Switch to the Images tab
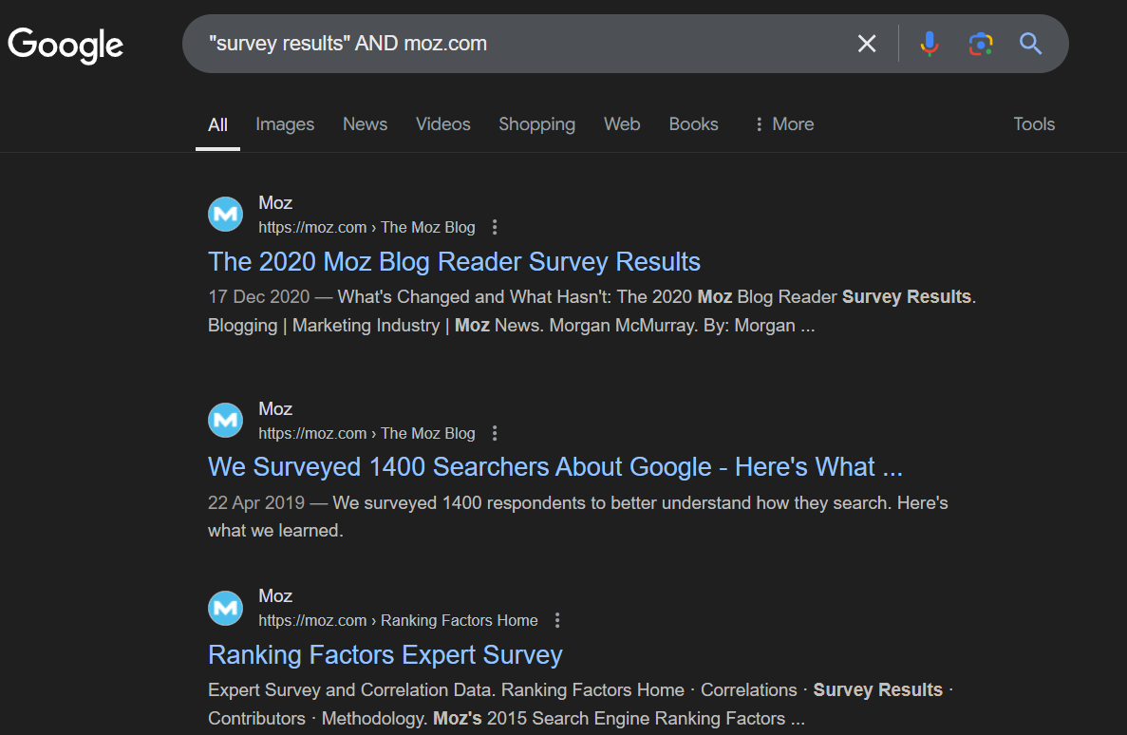The width and height of the screenshot is (1127, 735). coord(285,124)
